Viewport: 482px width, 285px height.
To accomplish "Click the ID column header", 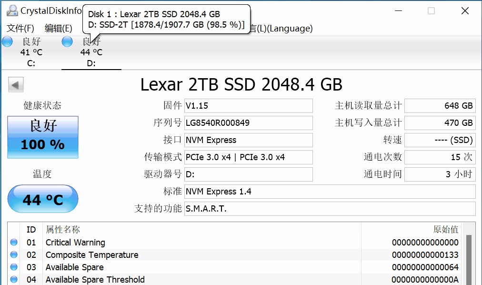I will (x=31, y=230).
